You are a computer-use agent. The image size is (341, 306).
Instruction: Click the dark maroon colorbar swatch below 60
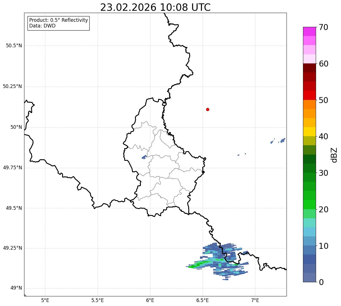click(x=310, y=68)
